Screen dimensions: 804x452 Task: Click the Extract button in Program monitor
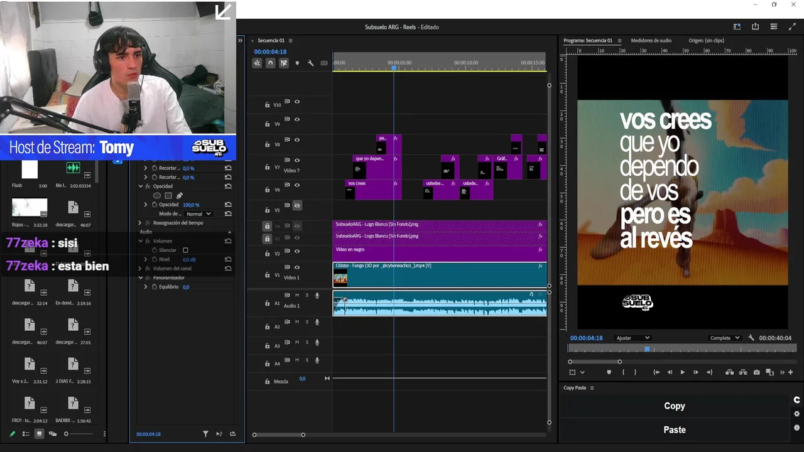click(x=742, y=372)
